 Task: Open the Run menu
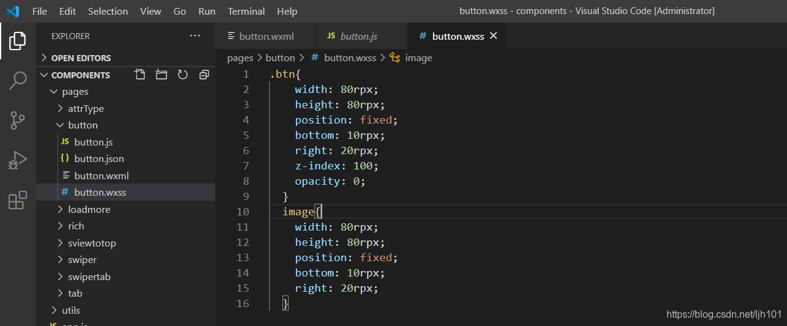[207, 11]
